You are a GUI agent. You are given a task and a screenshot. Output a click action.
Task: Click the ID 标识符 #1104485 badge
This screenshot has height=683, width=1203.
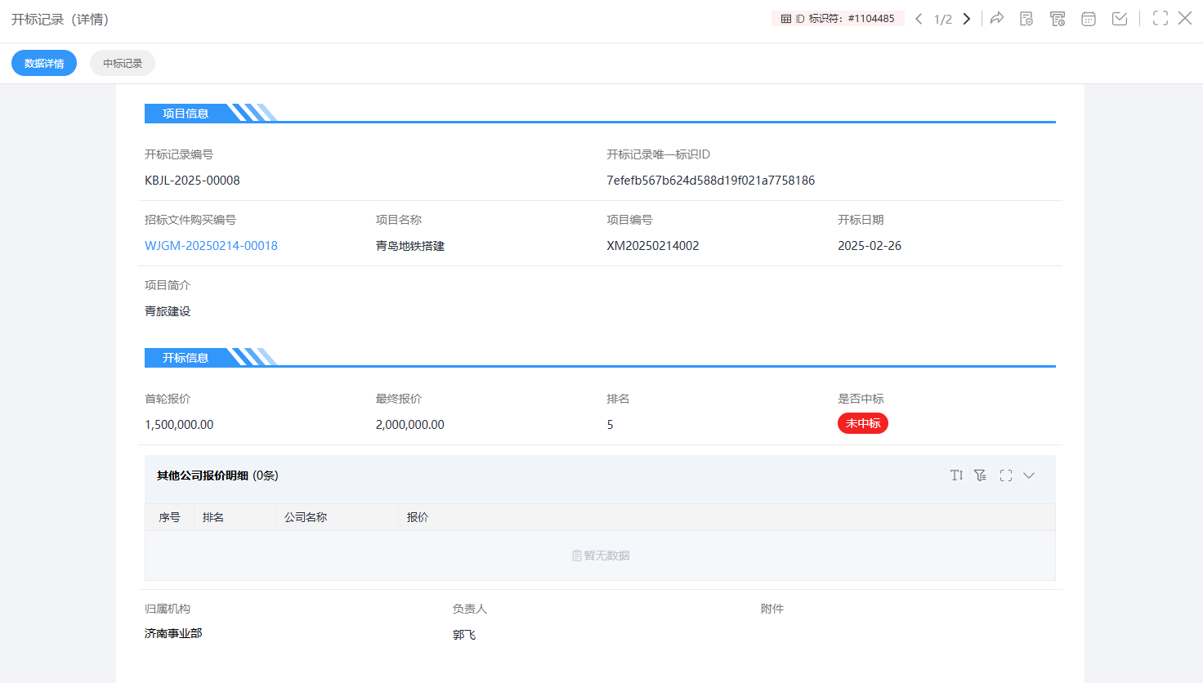[x=838, y=19]
